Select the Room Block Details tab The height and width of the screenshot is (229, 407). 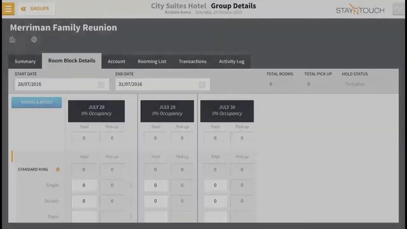pyautogui.click(x=72, y=61)
